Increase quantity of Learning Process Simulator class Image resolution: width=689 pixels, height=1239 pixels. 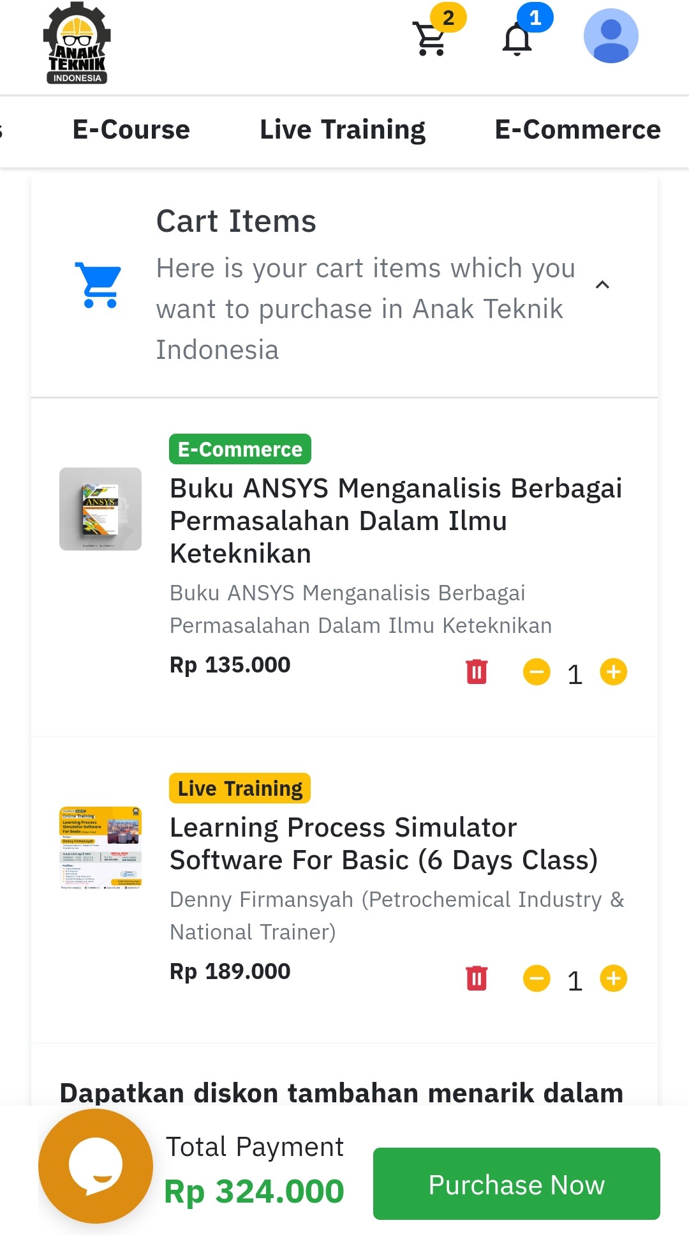614,978
